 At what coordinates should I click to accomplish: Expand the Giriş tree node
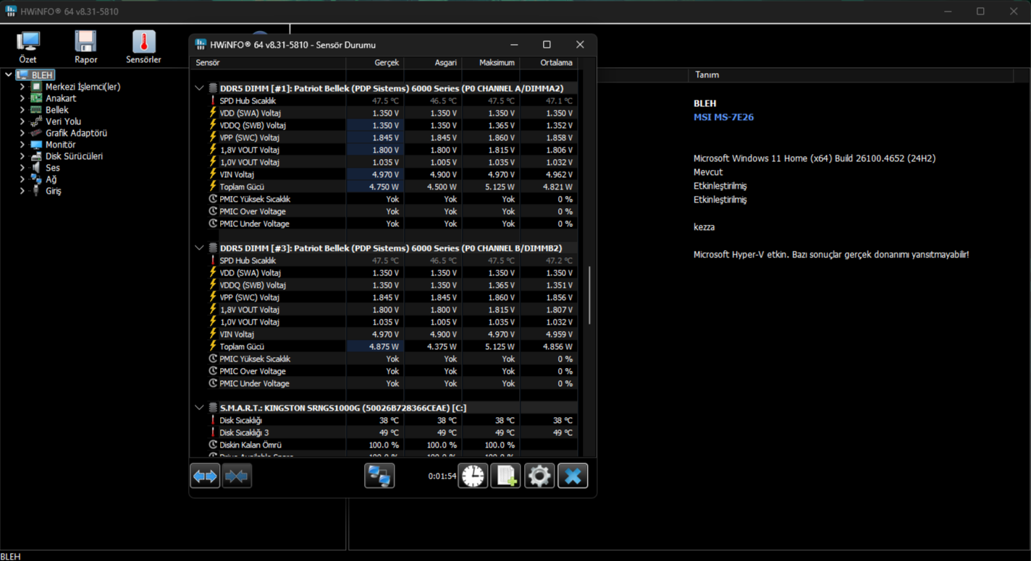click(22, 191)
